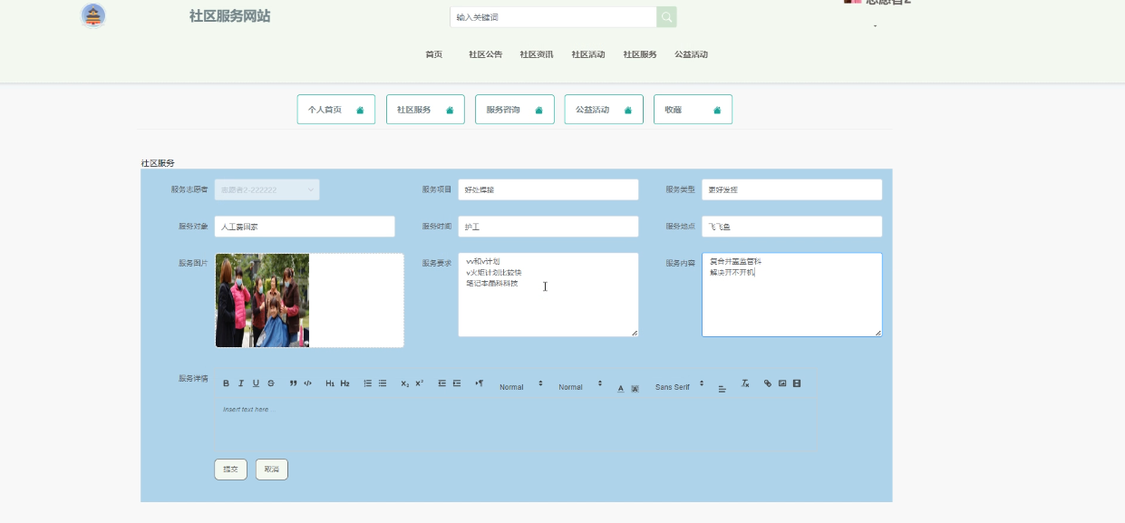Toggle right-to-left text direction
Viewport: 1125px width, 523px height.
[480, 383]
